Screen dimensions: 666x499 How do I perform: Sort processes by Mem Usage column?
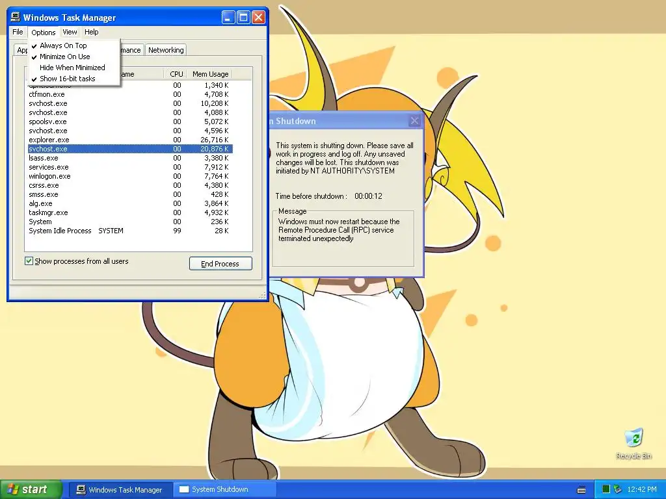click(x=210, y=74)
